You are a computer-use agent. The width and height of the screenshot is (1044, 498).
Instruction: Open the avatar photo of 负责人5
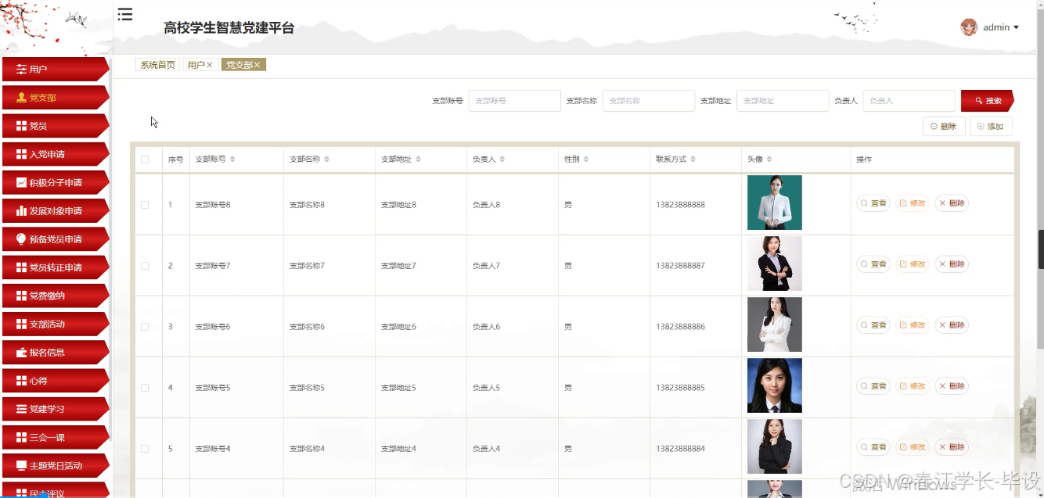(x=775, y=385)
